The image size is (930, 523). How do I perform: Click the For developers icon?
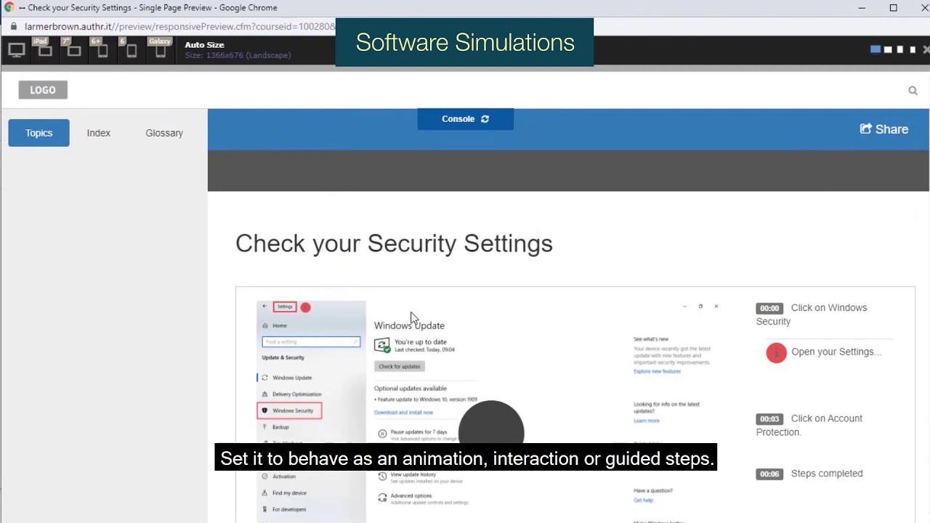coord(264,509)
